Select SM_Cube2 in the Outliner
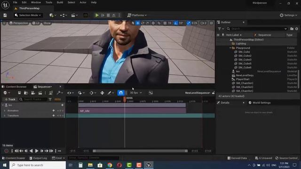Image resolution: width=301 pixels, height=169 pixels. (245, 56)
